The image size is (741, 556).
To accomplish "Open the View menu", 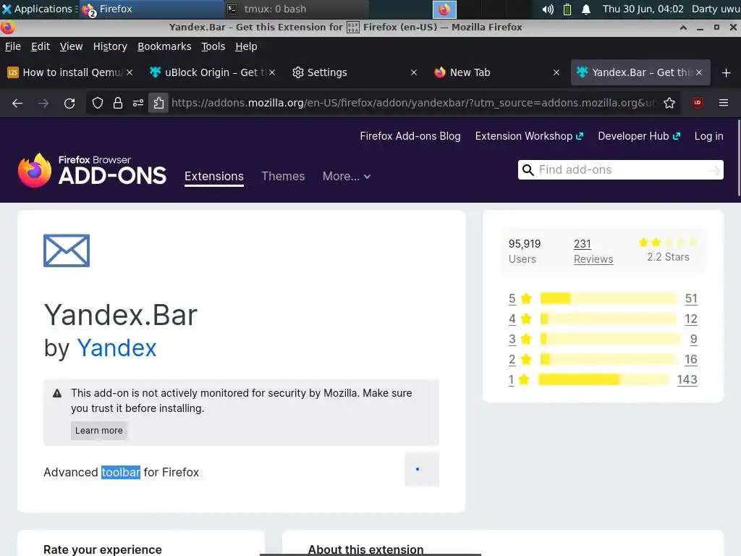I will pyautogui.click(x=71, y=46).
